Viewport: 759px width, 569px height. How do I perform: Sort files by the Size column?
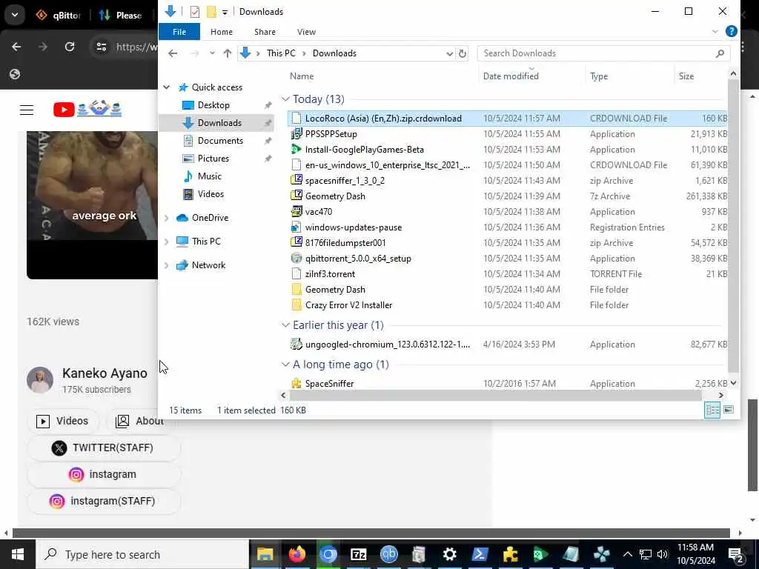point(686,76)
